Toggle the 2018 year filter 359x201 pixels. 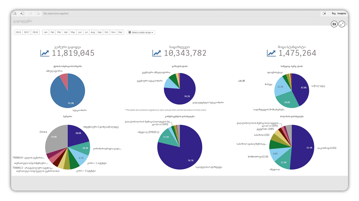point(35,32)
